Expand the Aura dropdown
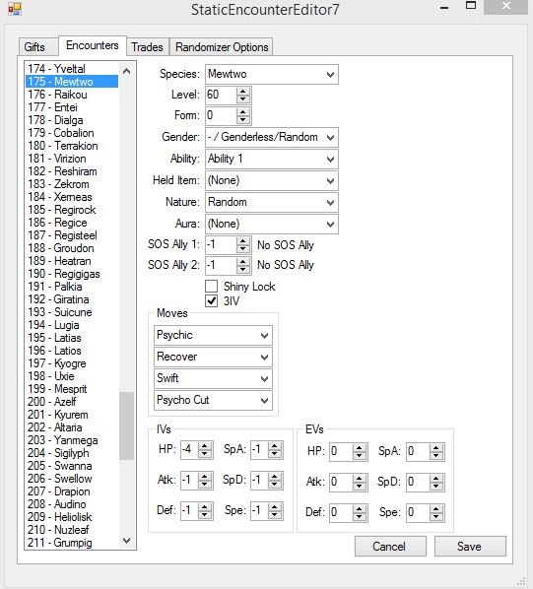533x589 pixels. point(272,224)
